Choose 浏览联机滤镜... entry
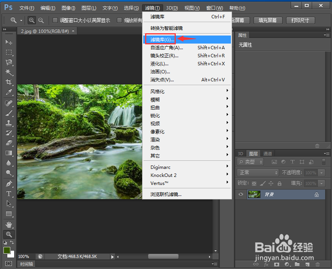 (x=187, y=194)
